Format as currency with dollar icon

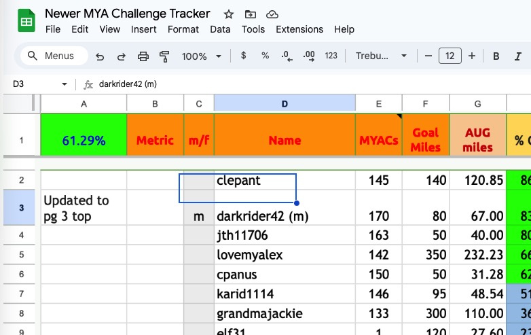click(x=243, y=56)
